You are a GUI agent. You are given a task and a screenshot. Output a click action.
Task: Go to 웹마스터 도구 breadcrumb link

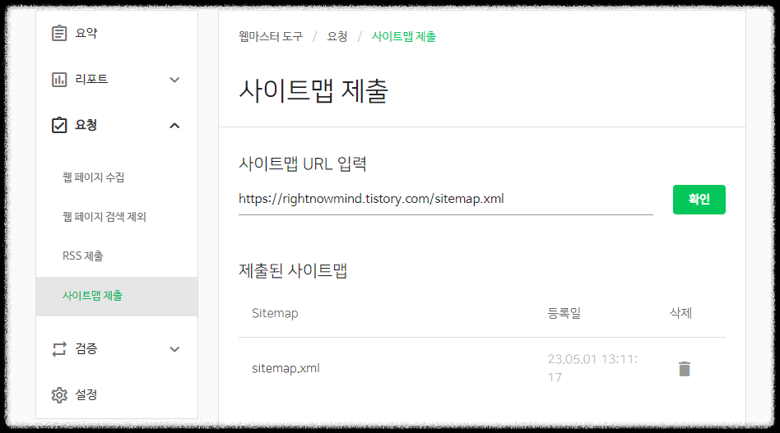(x=271, y=36)
